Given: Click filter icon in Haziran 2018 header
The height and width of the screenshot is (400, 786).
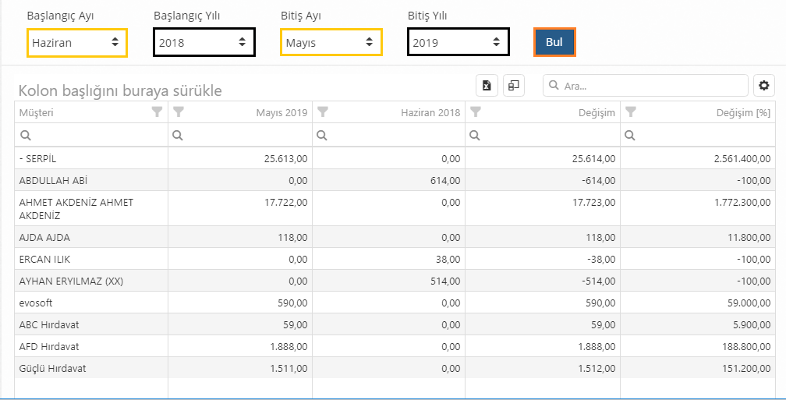Looking at the screenshot, I should pyautogui.click(x=323, y=112).
